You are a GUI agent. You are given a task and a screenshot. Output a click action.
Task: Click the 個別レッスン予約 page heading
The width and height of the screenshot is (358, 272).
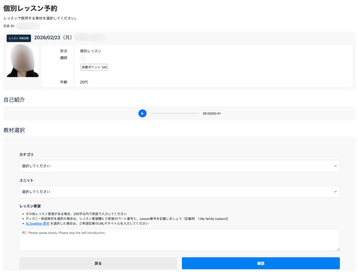click(x=30, y=8)
